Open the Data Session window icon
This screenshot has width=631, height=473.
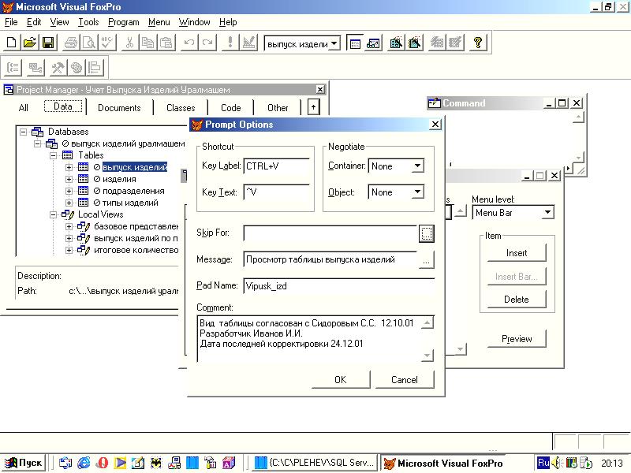pyautogui.click(x=373, y=43)
